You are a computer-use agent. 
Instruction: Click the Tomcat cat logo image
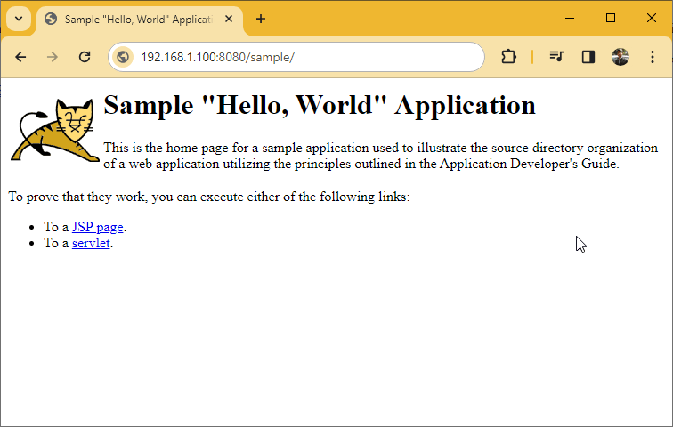coord(54,130)
